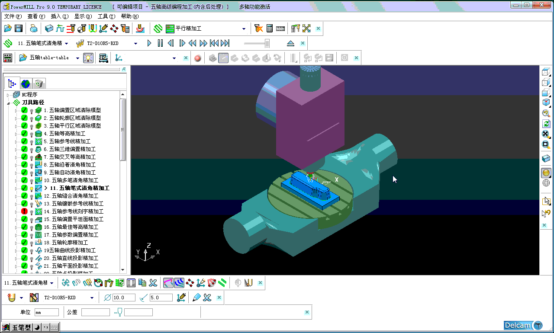
Task: Toggle the machine tool light bulb button
Action: coord(88,58)
